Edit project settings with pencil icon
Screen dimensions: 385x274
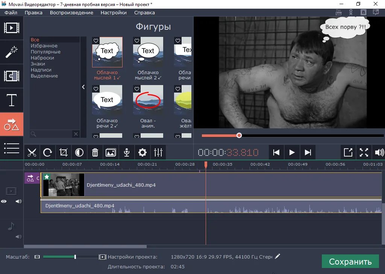pos(277,257)
